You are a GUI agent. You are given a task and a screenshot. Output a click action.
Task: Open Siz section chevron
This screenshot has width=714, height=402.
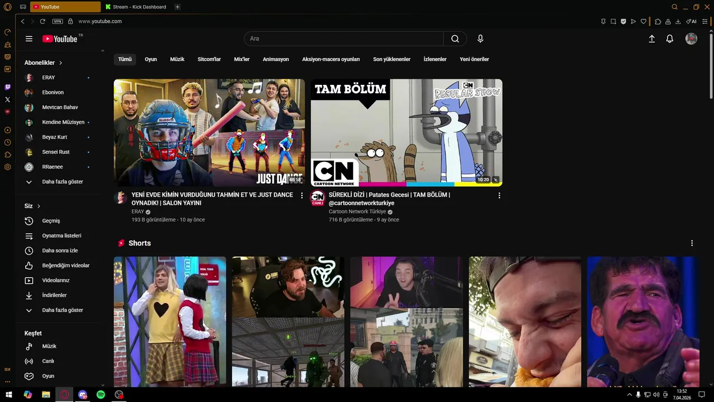(38, 206)
